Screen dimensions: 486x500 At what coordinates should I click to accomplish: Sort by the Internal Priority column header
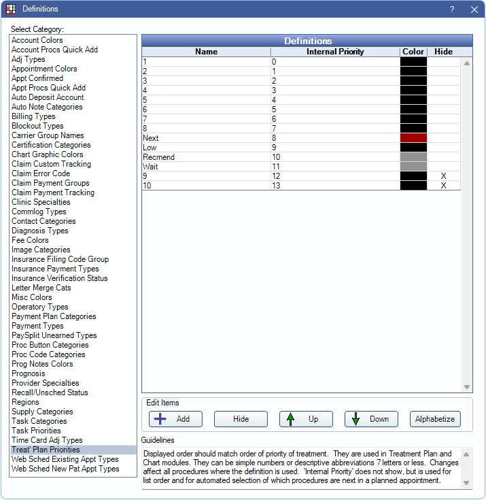[335, 52]
